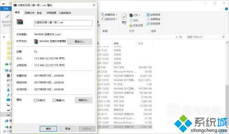Select the Music note icon in the navigation pane
This screenshot has height=134, width=229.
(x=8, y=95)
